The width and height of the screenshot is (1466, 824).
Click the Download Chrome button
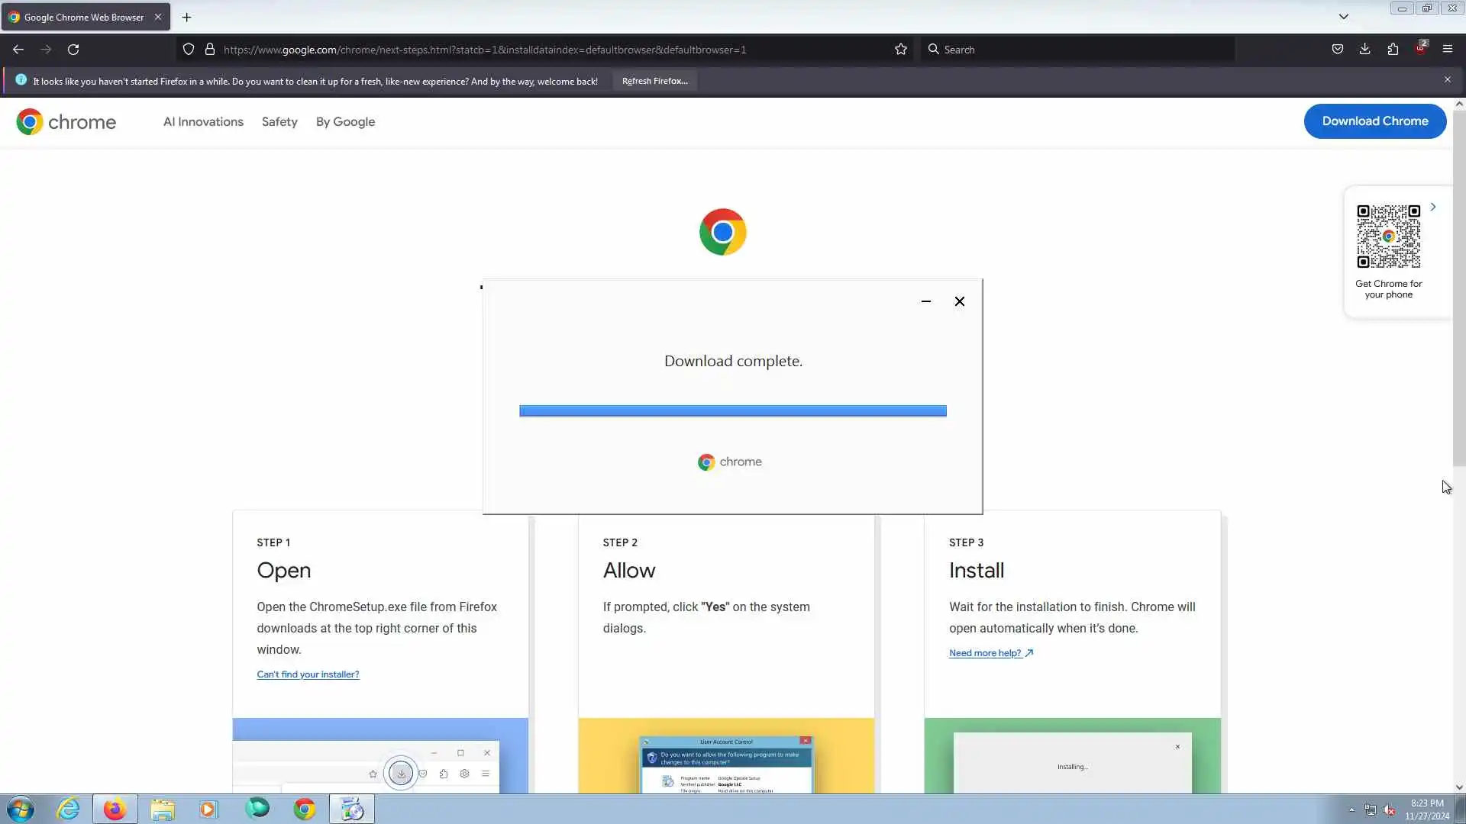pos(1374,121)
